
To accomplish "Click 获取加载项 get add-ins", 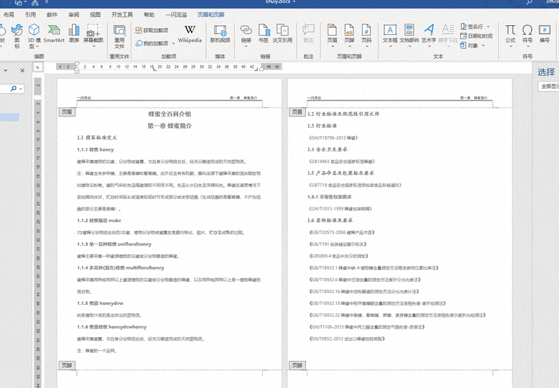I will click(152, 31).
